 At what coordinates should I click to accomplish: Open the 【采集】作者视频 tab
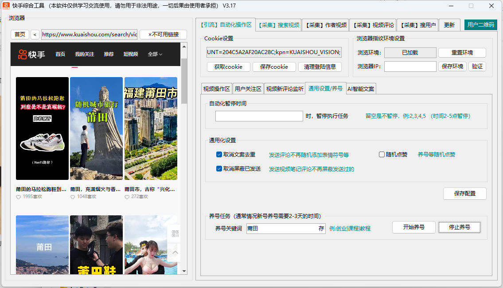click(326, 25)
